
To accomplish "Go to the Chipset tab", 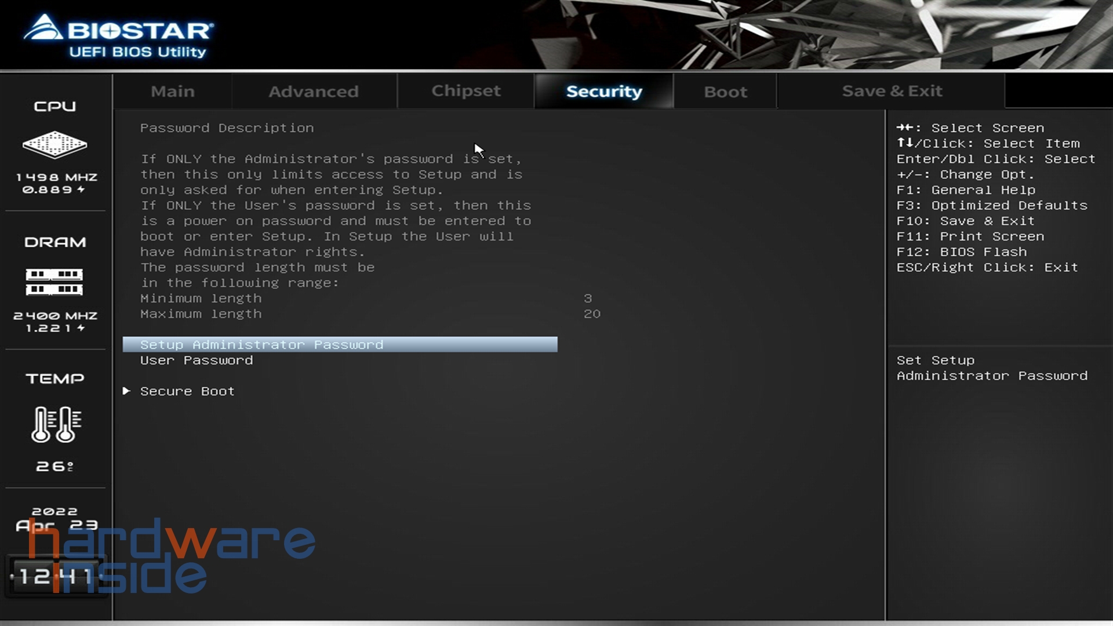I will (x=465, y=91).
